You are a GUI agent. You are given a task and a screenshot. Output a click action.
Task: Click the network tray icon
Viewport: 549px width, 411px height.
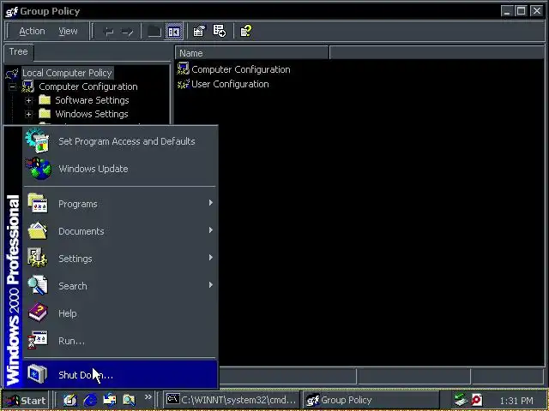pyautogui.click(x=461, y=400)
